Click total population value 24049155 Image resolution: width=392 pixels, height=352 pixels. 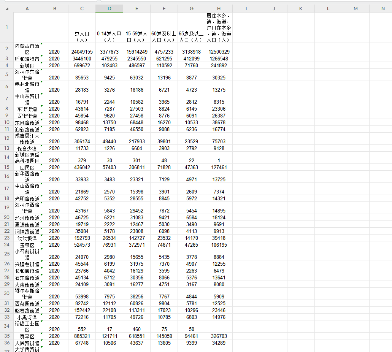pyautogui.click(x=82, y=52)
